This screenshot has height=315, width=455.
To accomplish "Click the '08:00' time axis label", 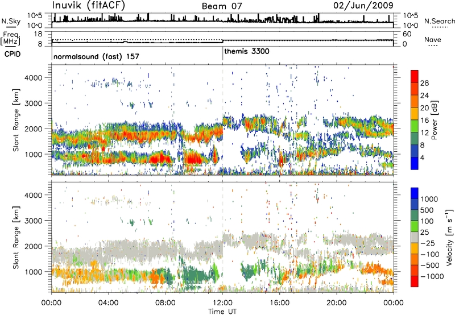I will pyautogui.click(x=166, y=303).
